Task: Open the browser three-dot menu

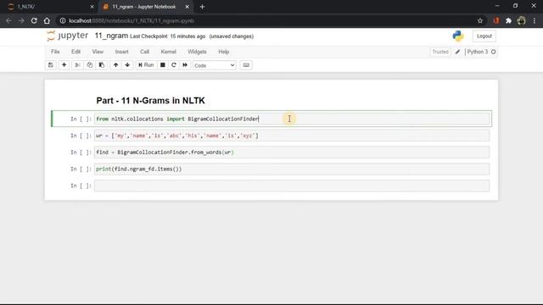Action: [x=535, y=20]
